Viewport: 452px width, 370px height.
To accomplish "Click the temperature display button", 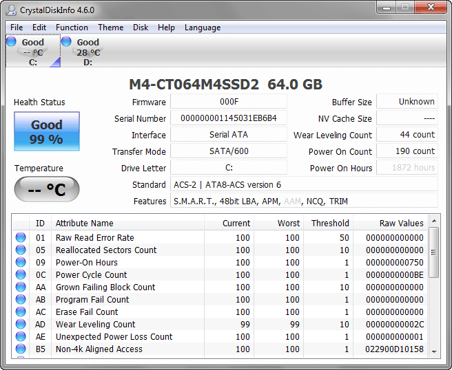I will 47,189.
